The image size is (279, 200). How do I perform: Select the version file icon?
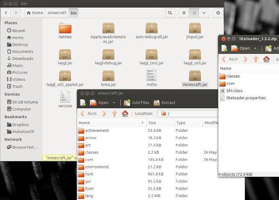tap(65, 96)
